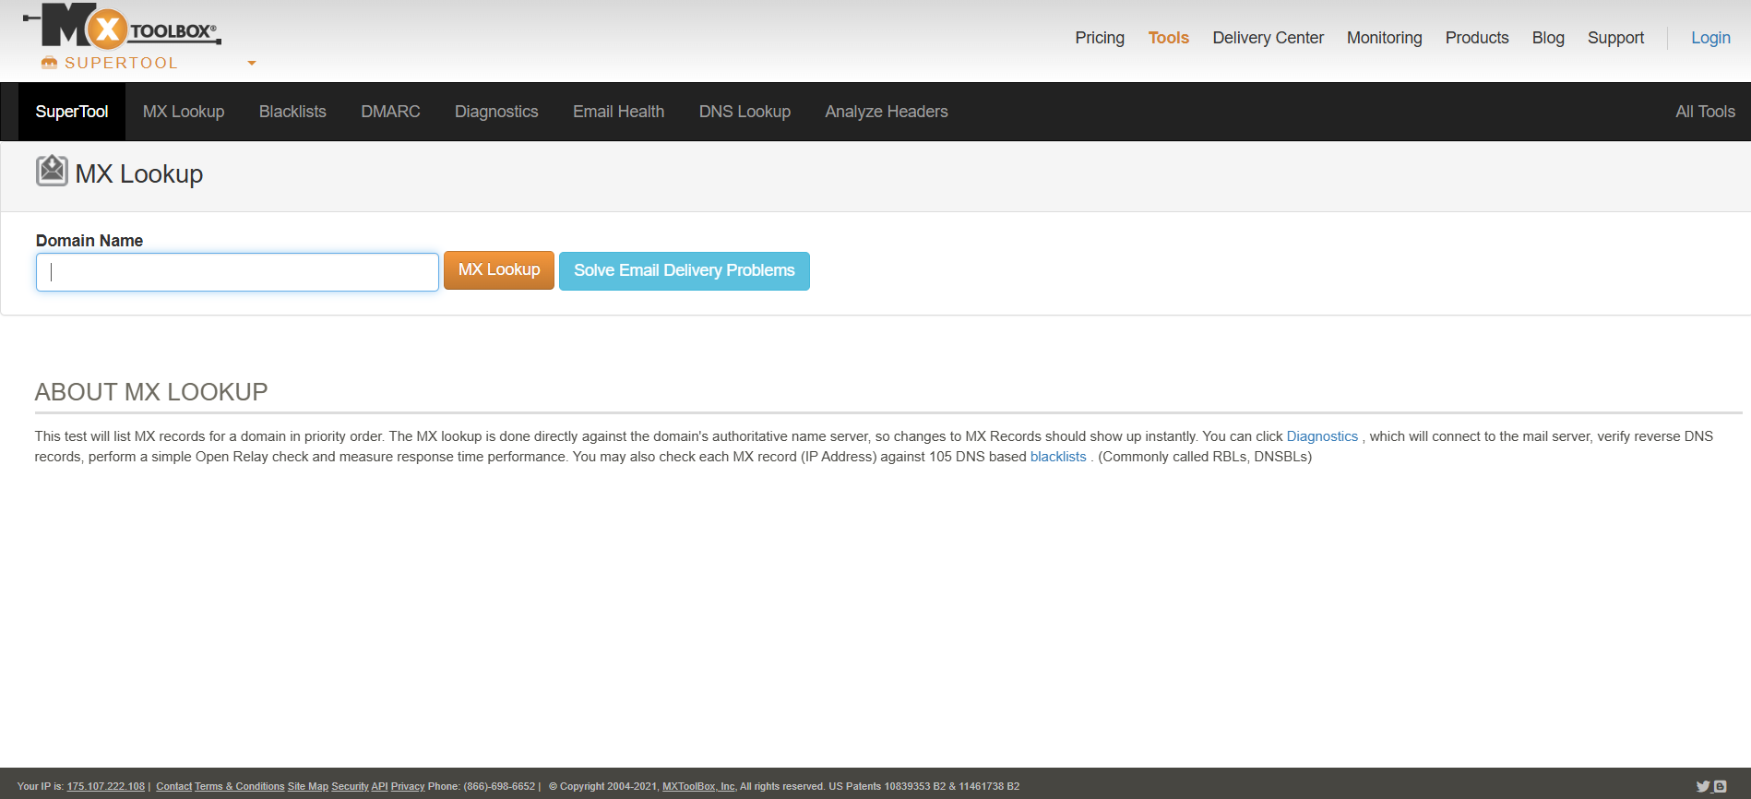Image resolution: width=1751 pixels, height=799 pixels.
Task: Select the Email Health tab
Action: 618,112
